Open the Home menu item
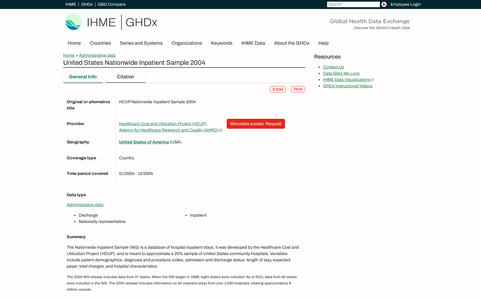 (x=74, y=43)
